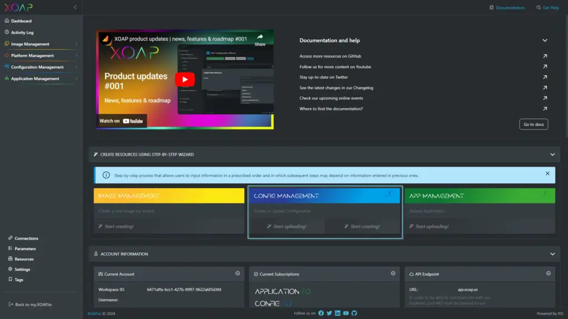Screen dimensions: 568x319
Task: Click App Management green card header
Action: click(x=480, y=195)
